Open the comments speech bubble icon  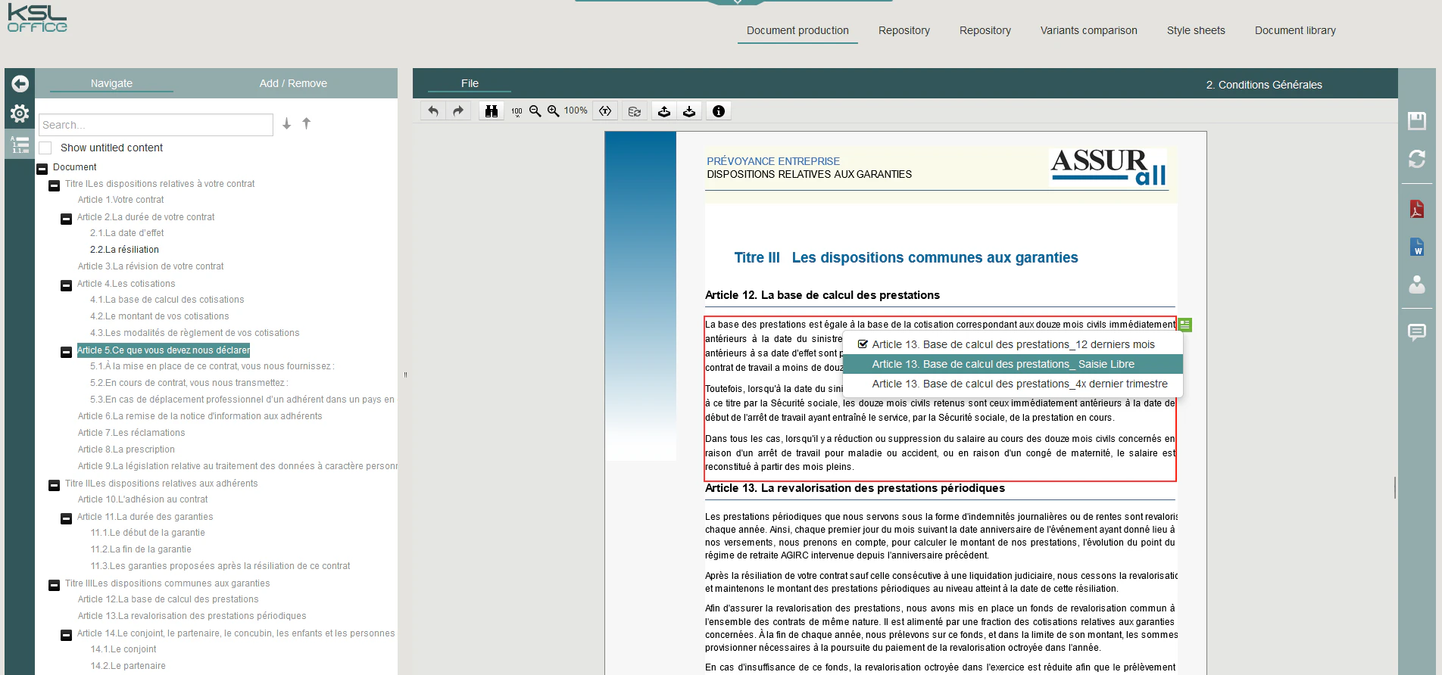[x=1416, y=332]
